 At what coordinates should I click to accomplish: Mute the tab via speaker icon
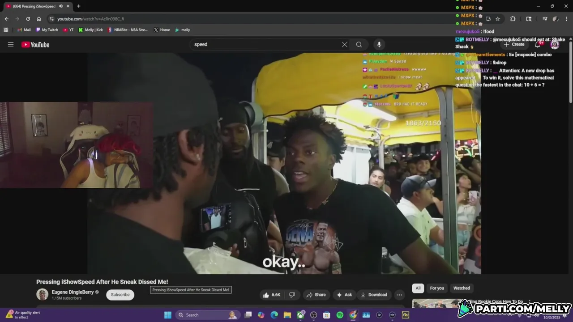pyautogui.click(x=60, y=6)
